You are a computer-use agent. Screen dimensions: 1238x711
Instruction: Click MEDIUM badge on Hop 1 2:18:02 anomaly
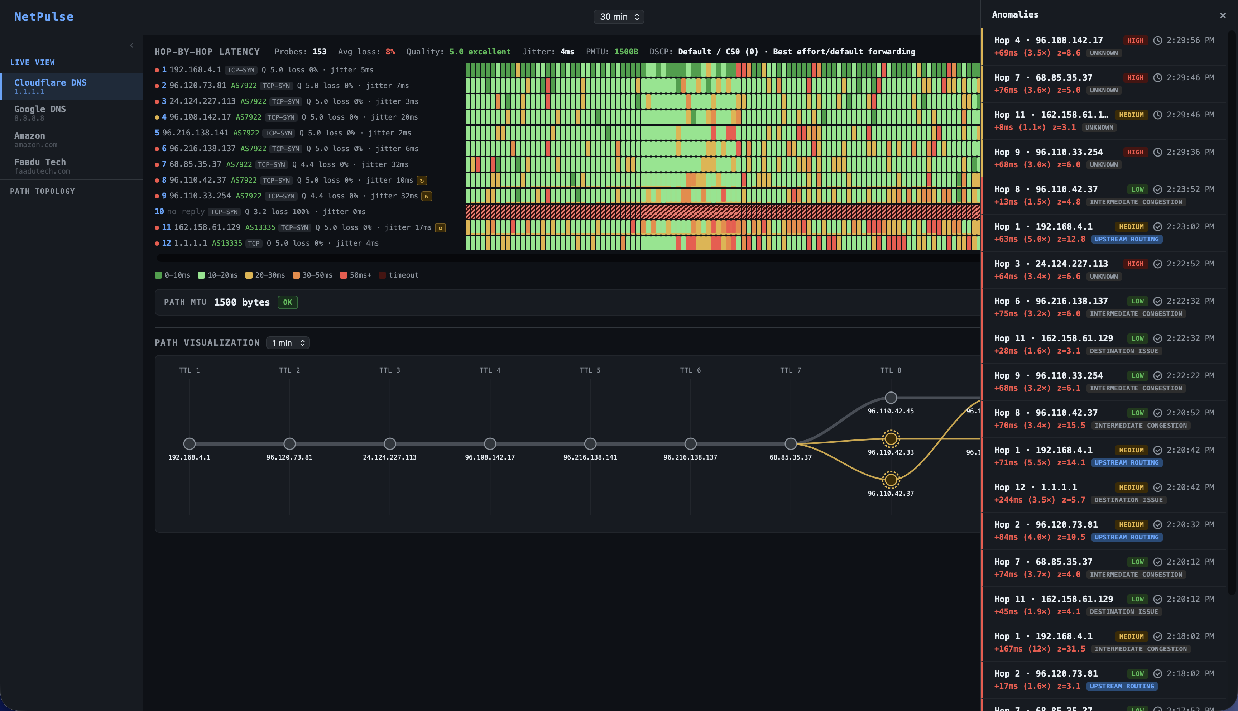coord(1131,637)
